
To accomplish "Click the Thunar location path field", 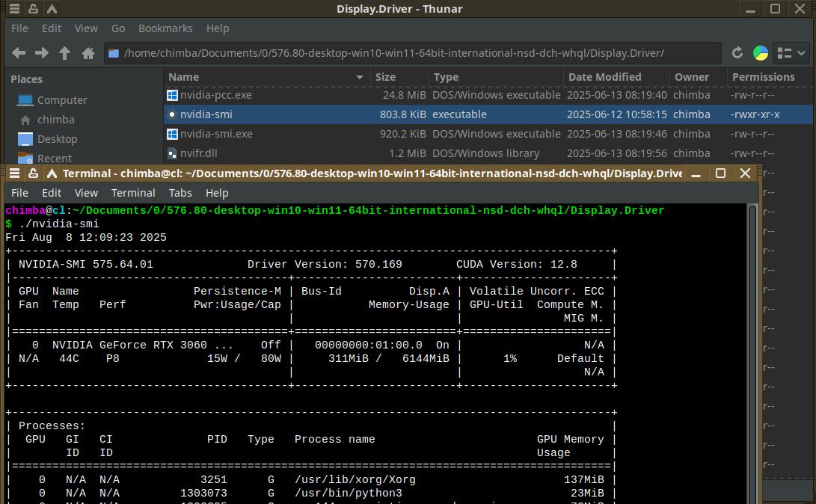I will [411, 53].
